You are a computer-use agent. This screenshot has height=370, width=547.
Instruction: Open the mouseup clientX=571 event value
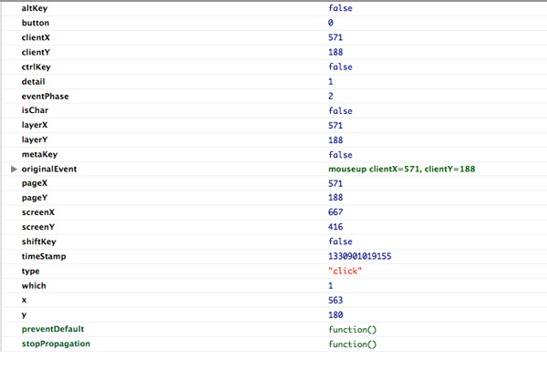point(401,170)
